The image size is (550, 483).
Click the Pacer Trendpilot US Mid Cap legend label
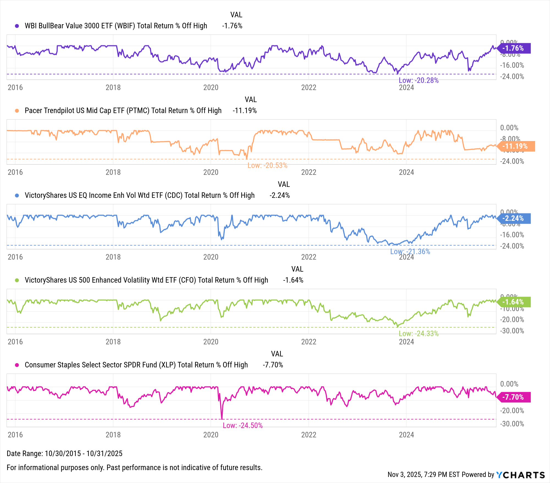123,111
